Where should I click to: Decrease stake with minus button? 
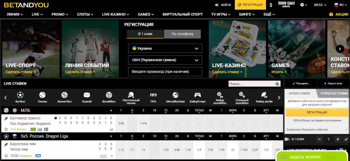pos(320,139)
